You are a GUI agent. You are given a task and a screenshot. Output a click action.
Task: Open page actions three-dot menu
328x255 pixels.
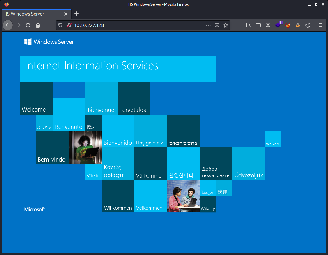pos(208,25)
